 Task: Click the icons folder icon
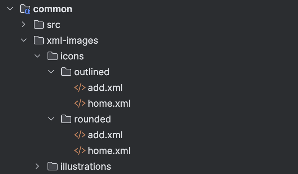click(x=53, y=56)
